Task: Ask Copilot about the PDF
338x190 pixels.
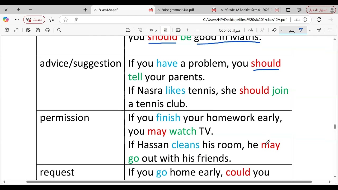Action: [229, 30]
